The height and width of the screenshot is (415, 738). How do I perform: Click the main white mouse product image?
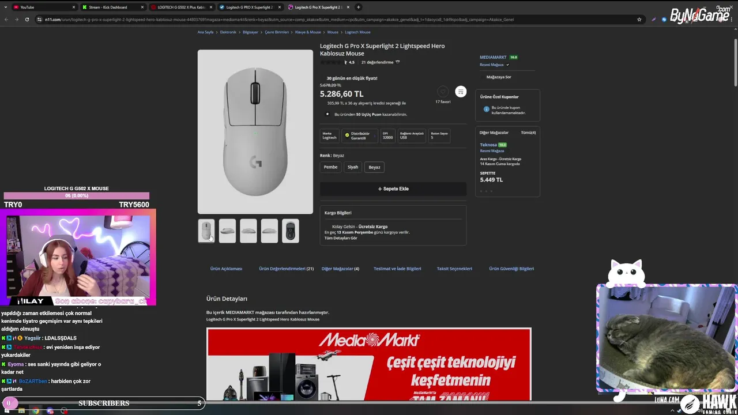click(255, 132)
